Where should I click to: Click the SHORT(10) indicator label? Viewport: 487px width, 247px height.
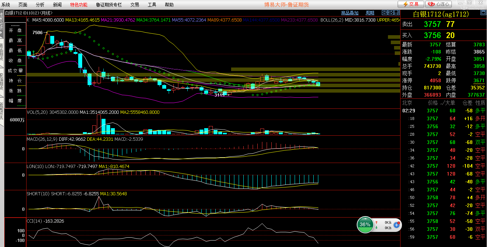38,194
